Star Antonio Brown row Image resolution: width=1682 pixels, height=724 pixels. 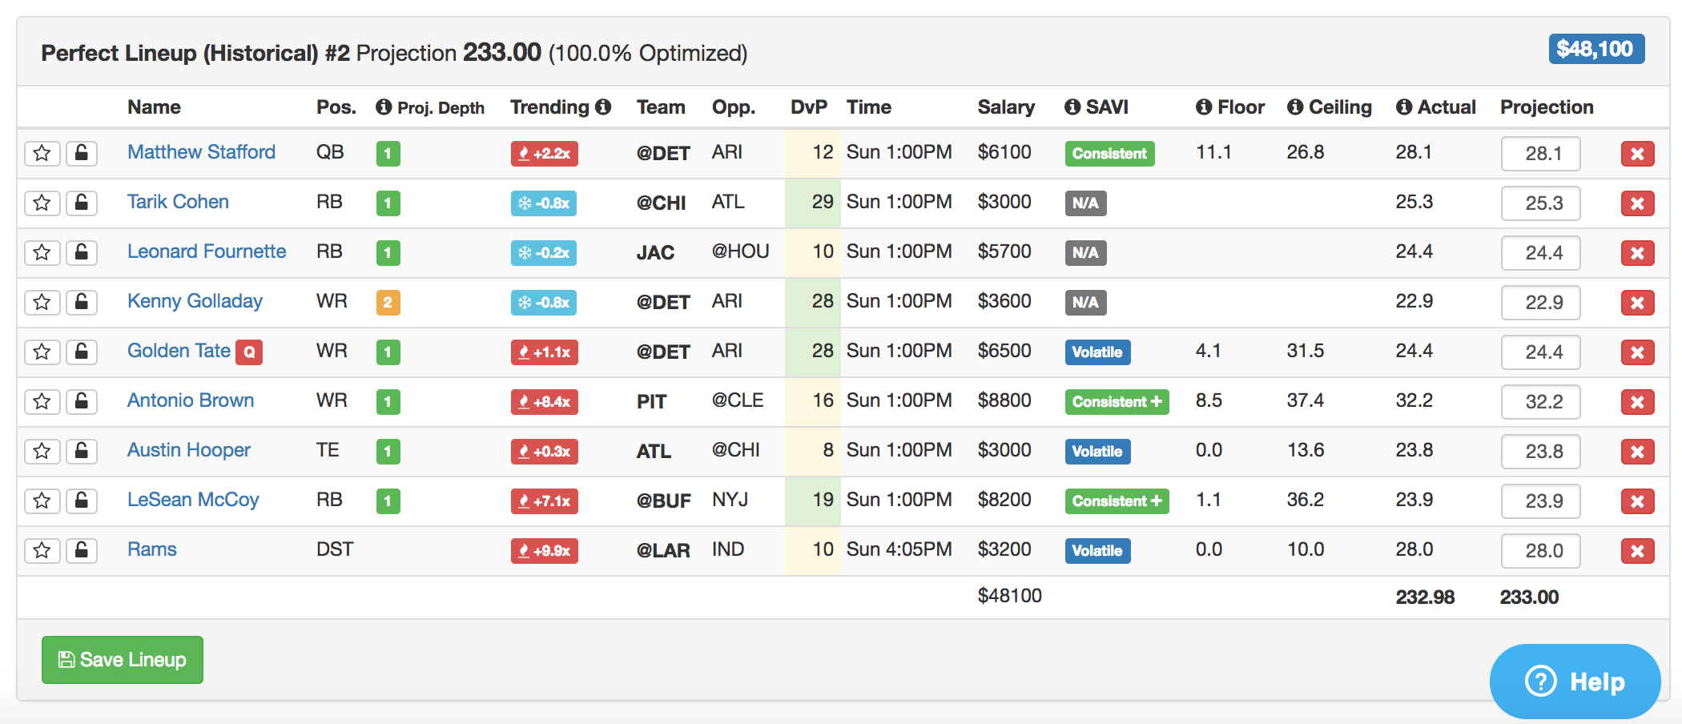pyautogui.click(x=42, y=401)
